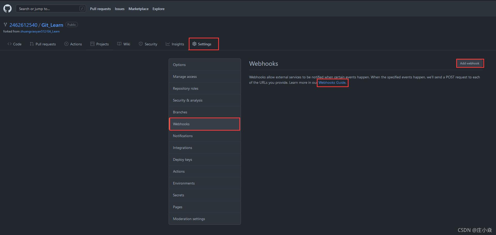Image resolution: width=496 pixels, height=235 pixels.
Task: Open Secrets settings
Action: [x=205, y=195]
